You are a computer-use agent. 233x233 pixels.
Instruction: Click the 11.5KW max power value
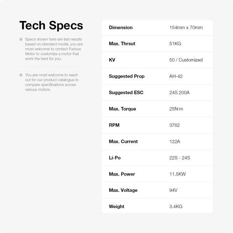(177, 174)
